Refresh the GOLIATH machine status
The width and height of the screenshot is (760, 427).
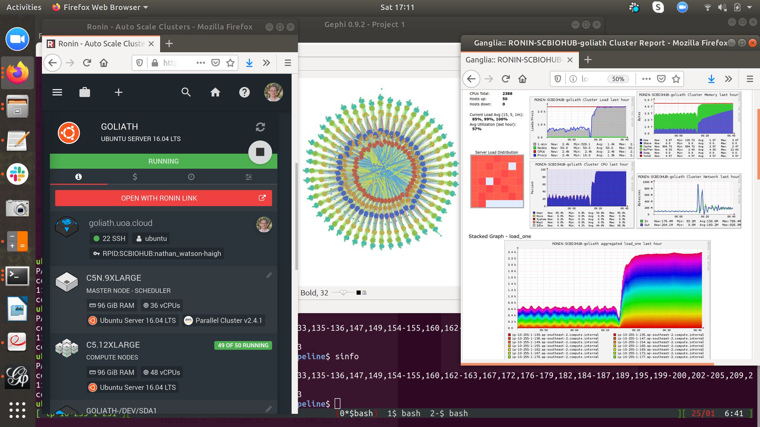(260, 127)
